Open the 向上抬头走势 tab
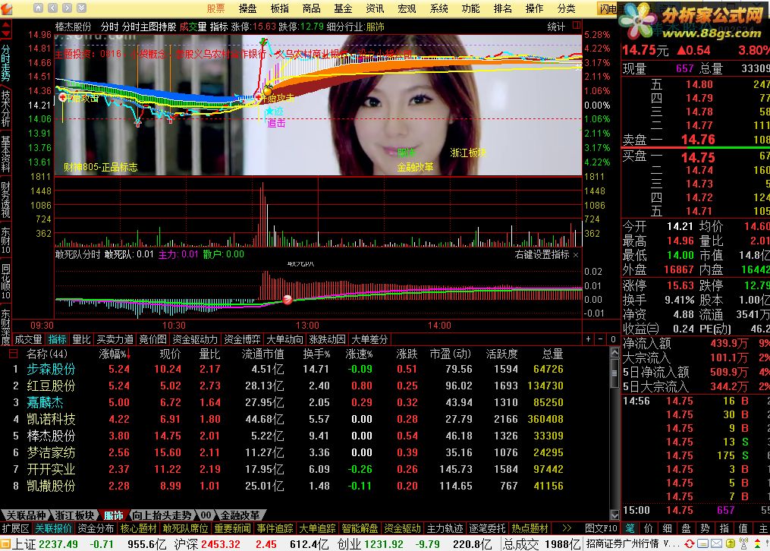Screen dimensions: 770x551 tap(162, 515)
